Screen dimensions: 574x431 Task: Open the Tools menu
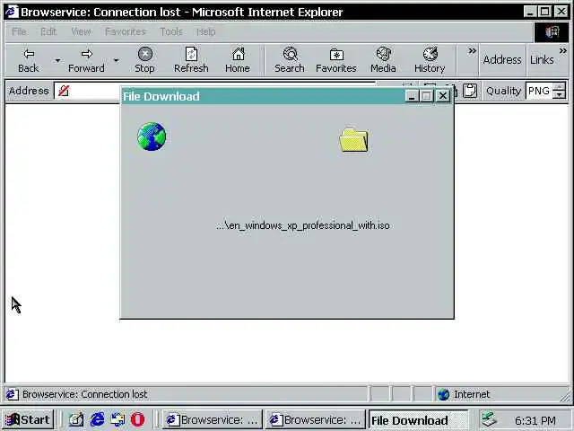tap(171, 32)
